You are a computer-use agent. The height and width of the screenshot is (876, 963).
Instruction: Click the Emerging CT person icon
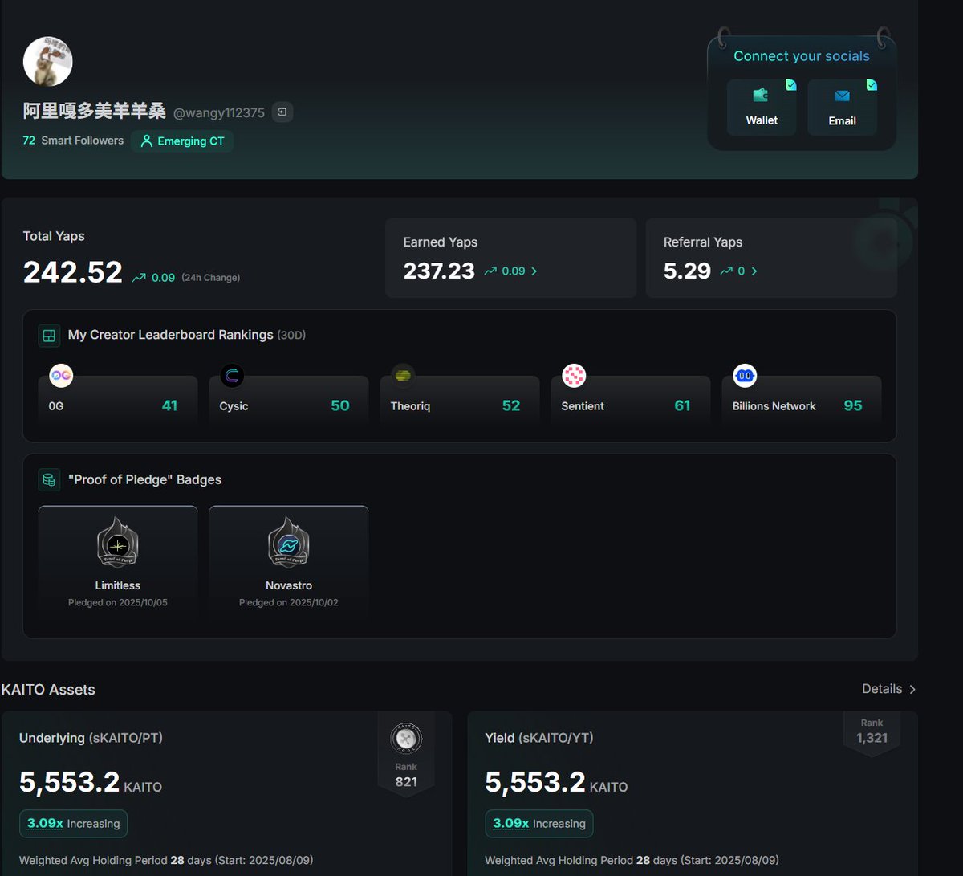(x=146, y=141)
